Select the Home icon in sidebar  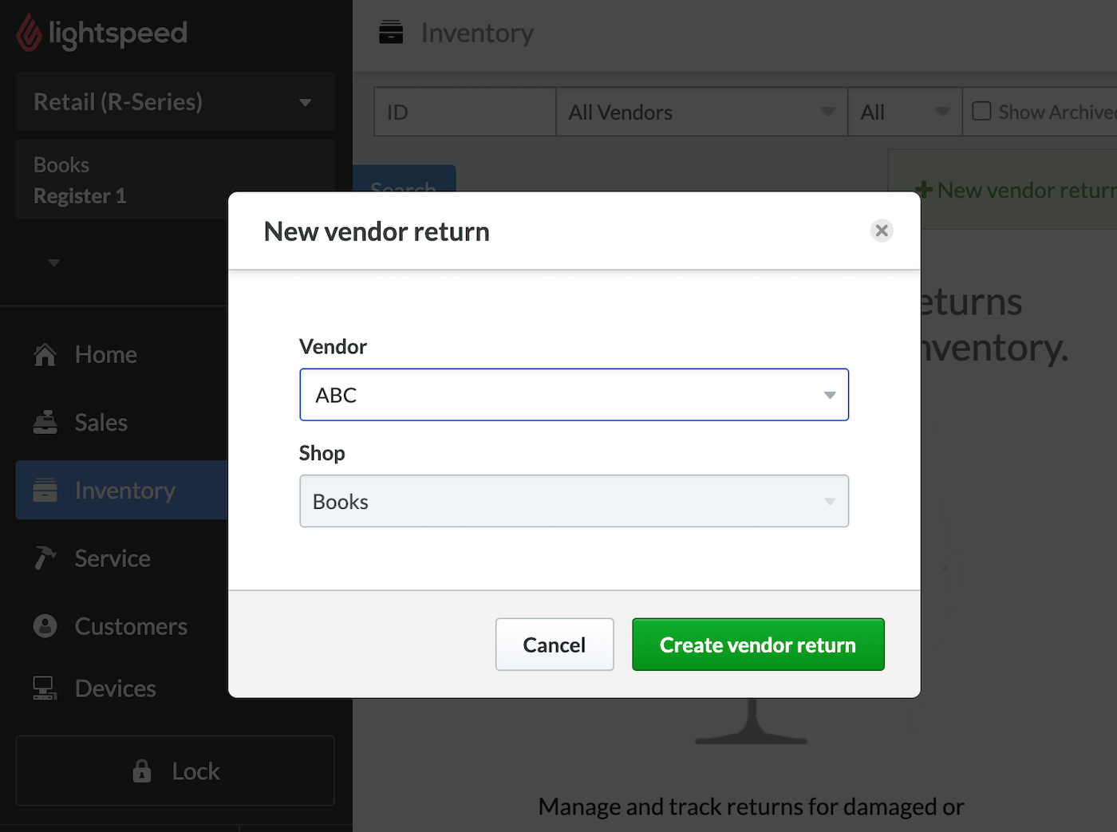click(45, 354)
